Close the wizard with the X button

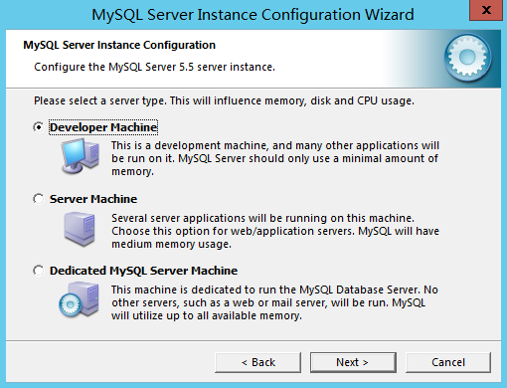[486, 10]
